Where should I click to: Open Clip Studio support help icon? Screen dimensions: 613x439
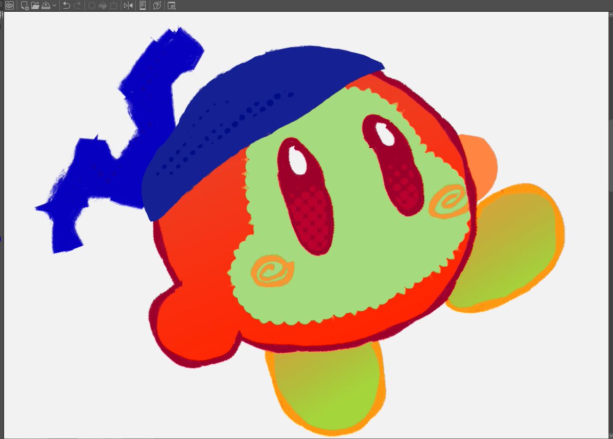157,6
